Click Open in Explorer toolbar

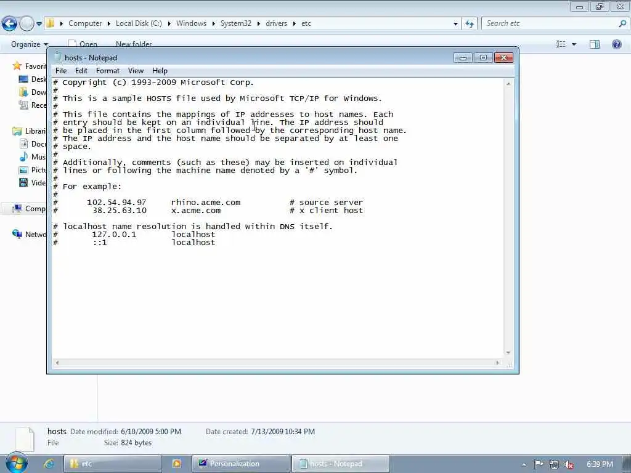83,44
